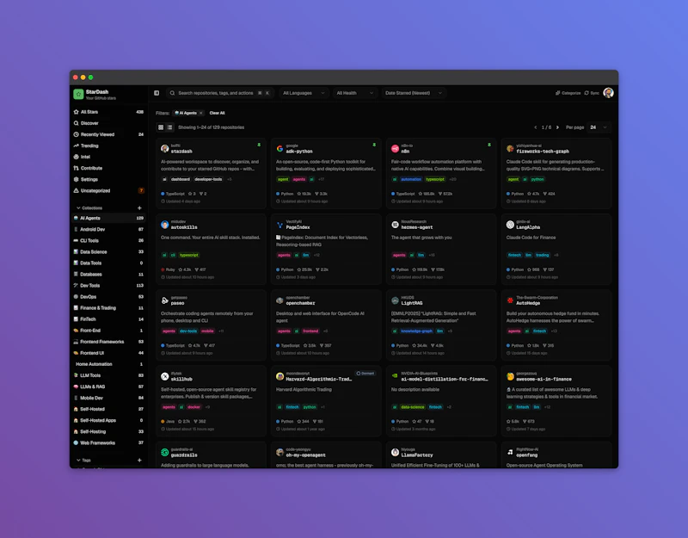Open the fireworks-tech-graph repository title

tap(543, 152)
